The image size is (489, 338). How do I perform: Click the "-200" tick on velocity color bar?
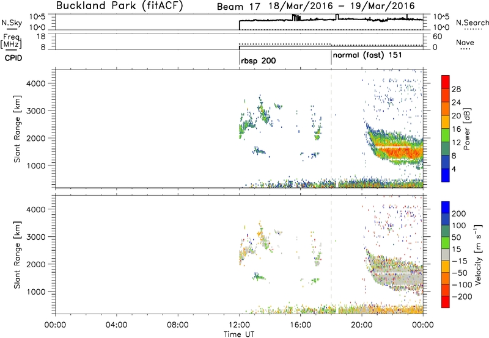coord(462,297)
